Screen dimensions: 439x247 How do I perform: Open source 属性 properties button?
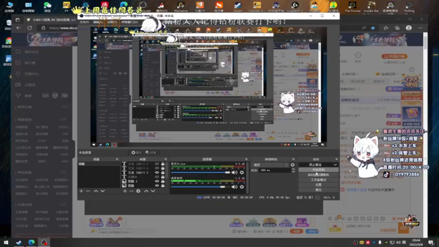point(136,153)
